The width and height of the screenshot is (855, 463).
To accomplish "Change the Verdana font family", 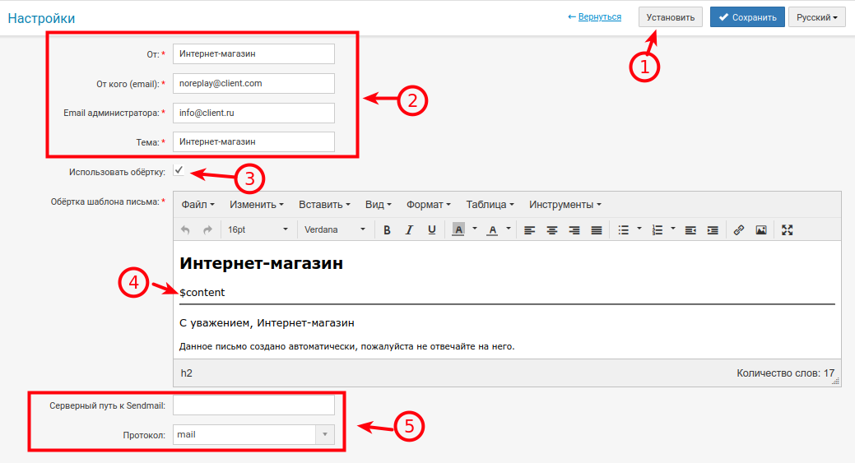I will coord(334,230).
